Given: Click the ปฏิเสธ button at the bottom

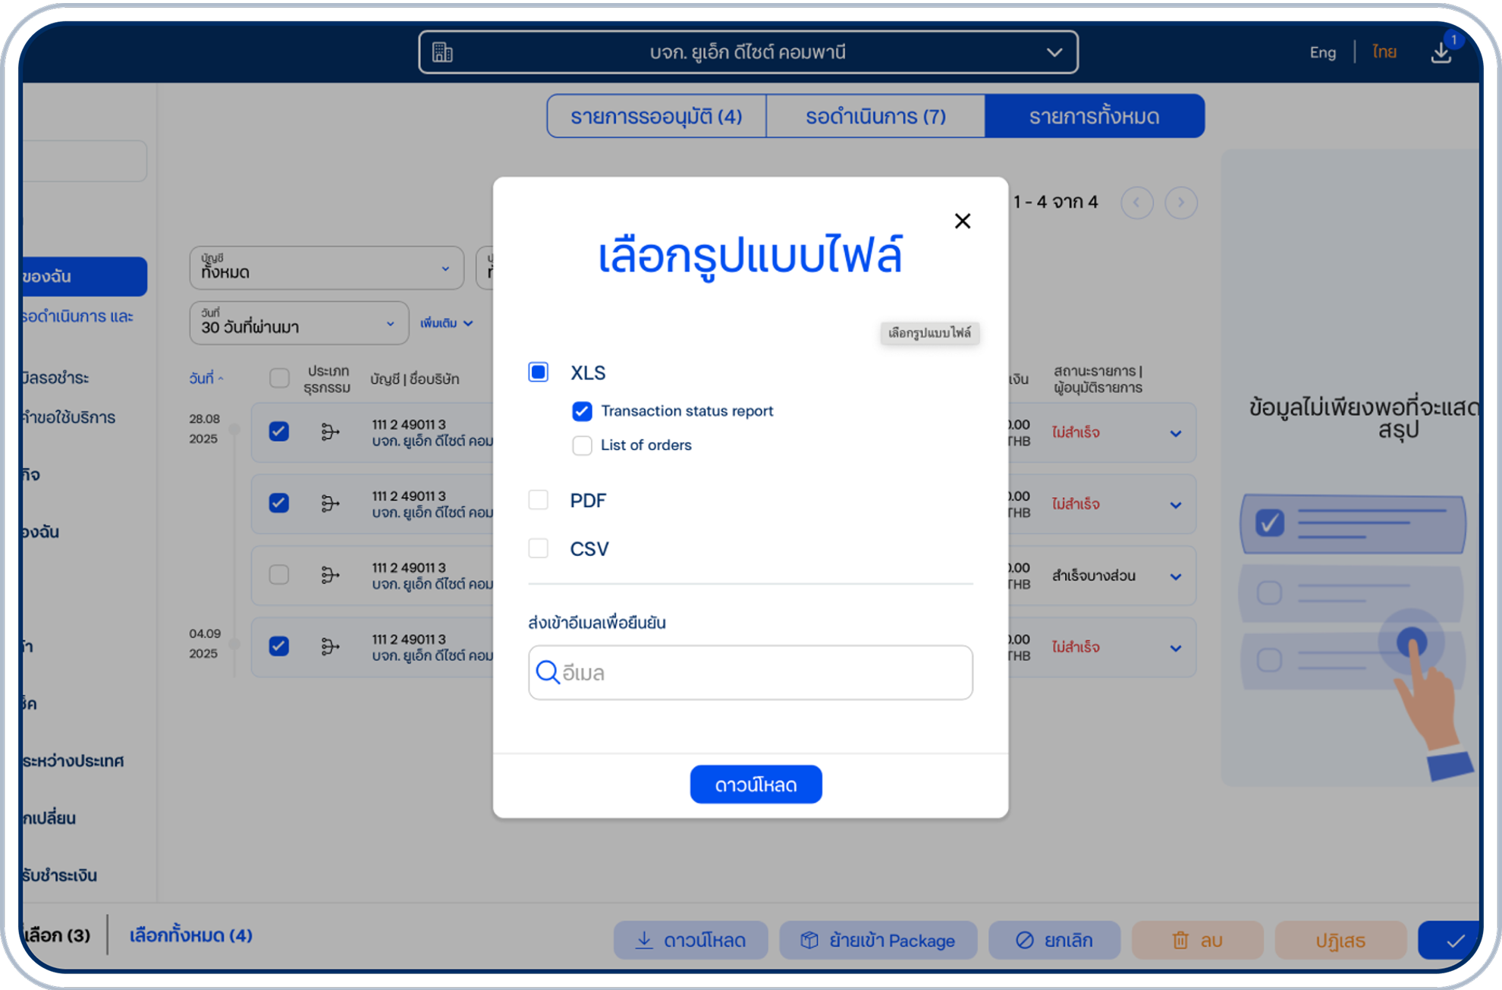Looking at the screenshot, I should (x=1340, y=940).
